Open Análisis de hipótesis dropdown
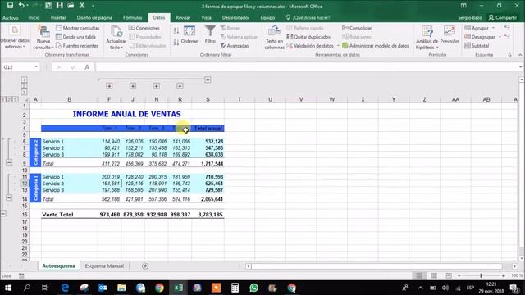 pos(427,38)
